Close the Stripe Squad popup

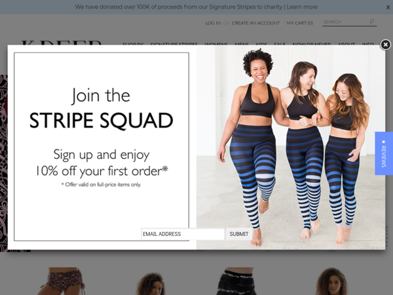tap(385, 45)
